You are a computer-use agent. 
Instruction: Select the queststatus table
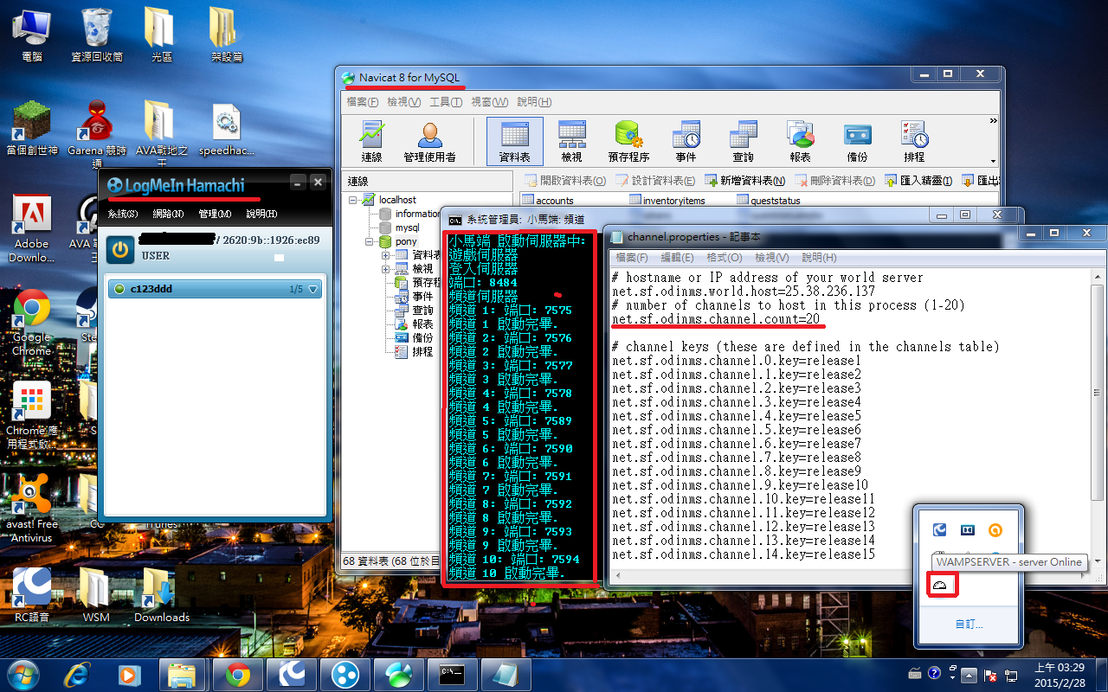[x=769, y=201]
